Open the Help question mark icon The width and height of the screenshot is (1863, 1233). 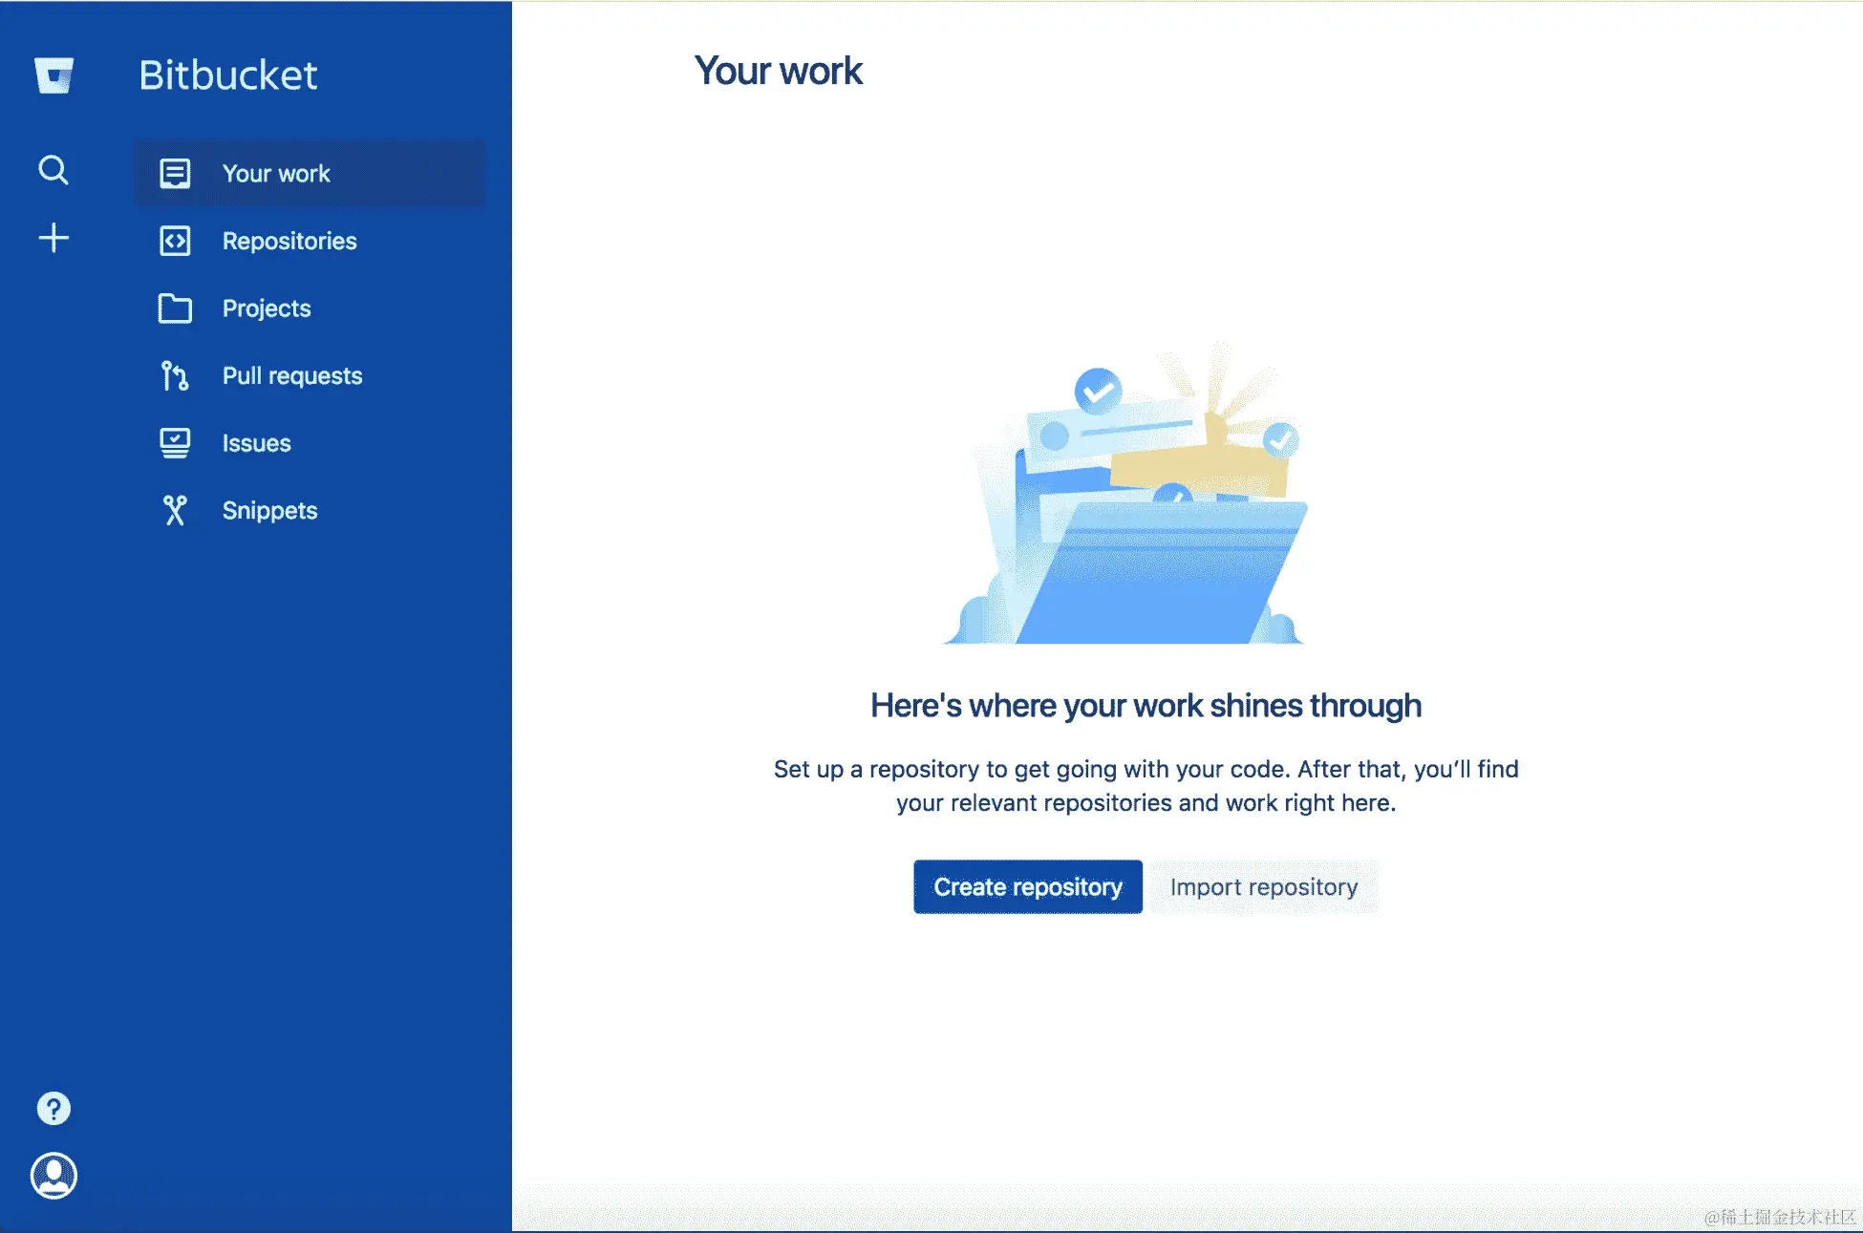pos(54,1108)
